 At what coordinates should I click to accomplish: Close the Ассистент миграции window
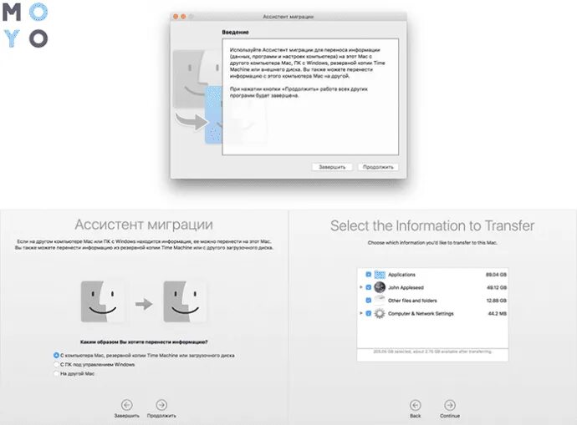[176, 17]
